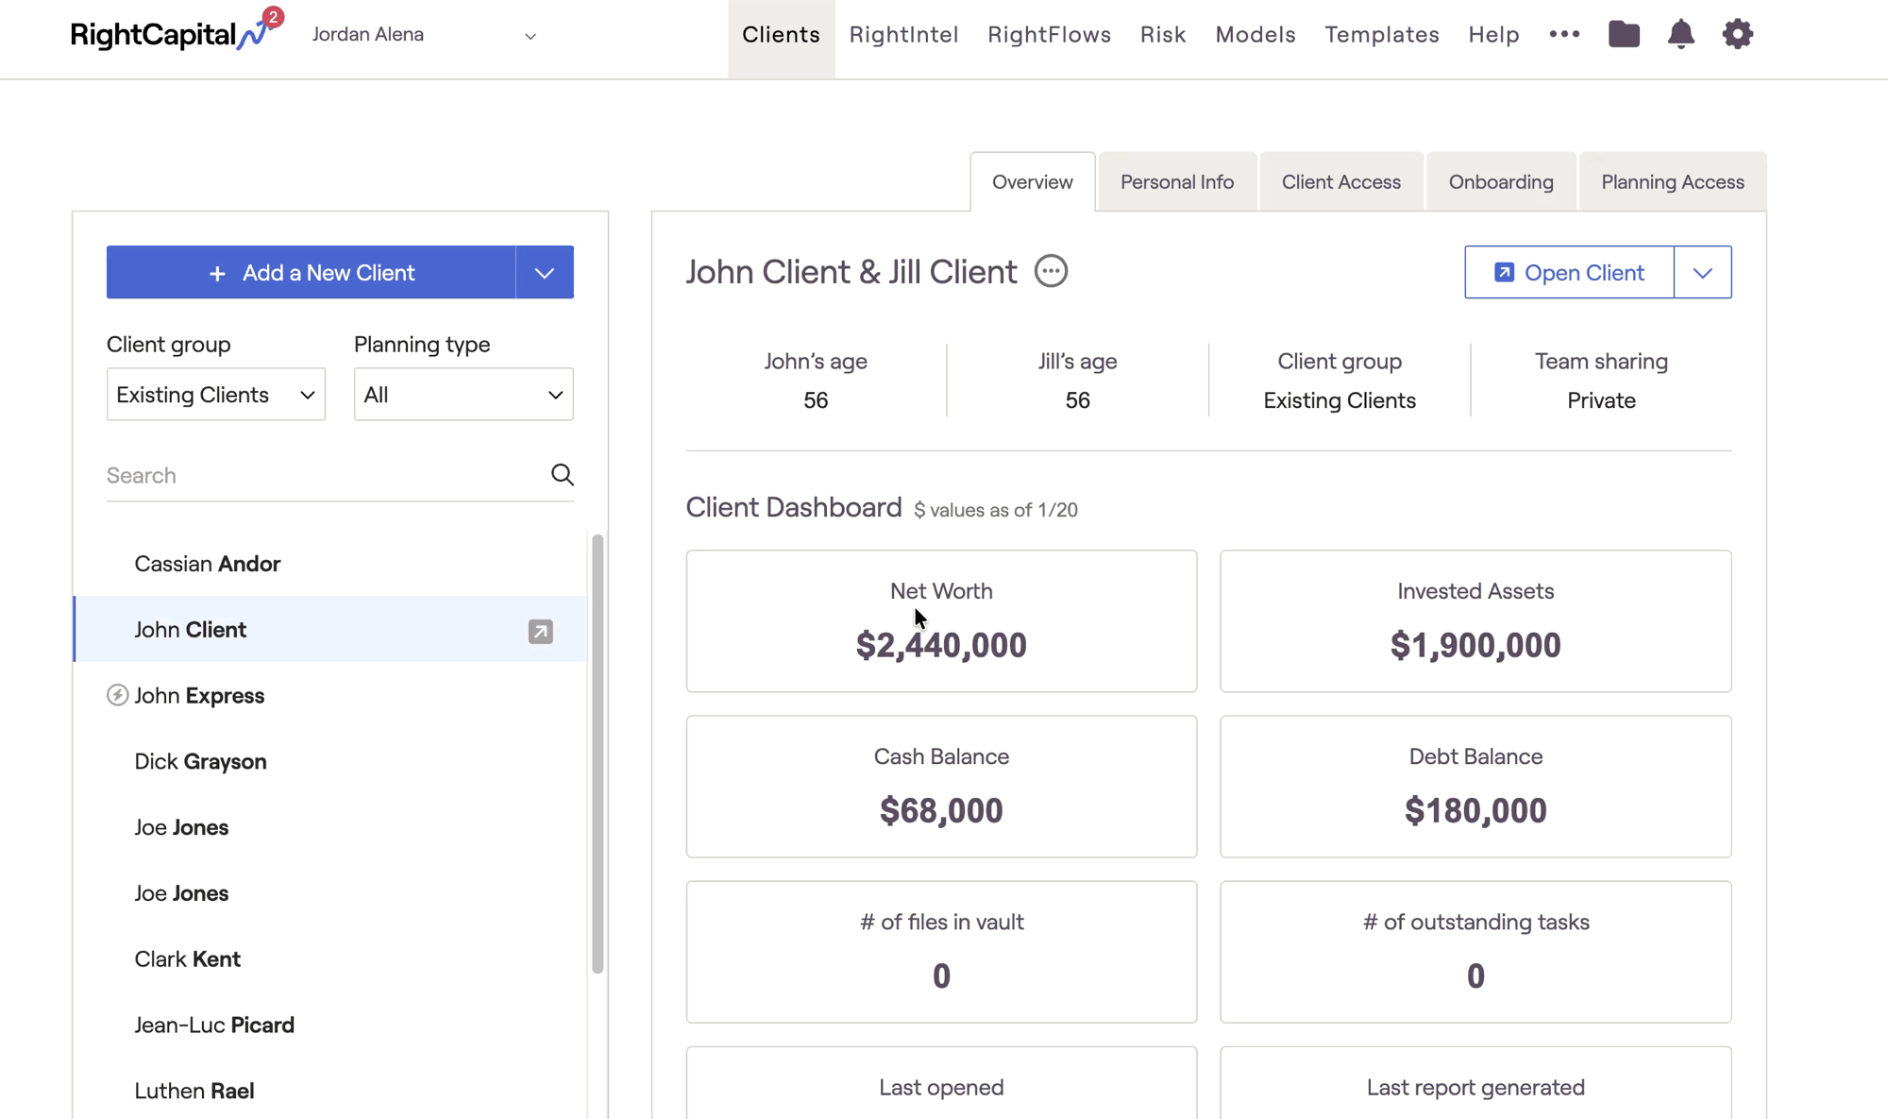This screenshot has height=1119, width=1888.
Task: Open the Client group dropdown
Action: point(215,395)
